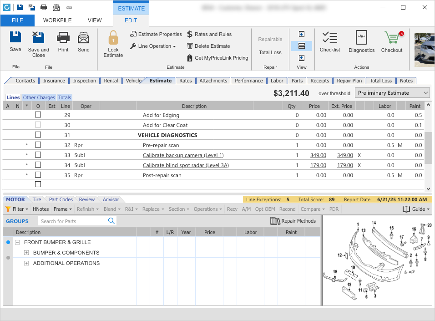
Task: Click the HNotes button
Action: 40,209
